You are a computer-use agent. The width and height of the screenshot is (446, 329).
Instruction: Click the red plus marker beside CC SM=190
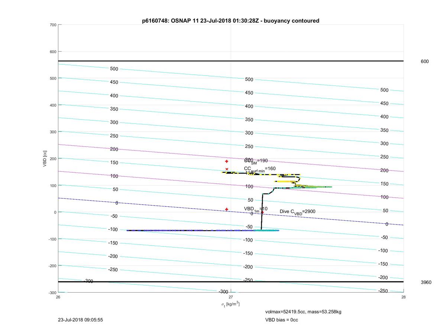pyautogui.click(x=227, y=161)
